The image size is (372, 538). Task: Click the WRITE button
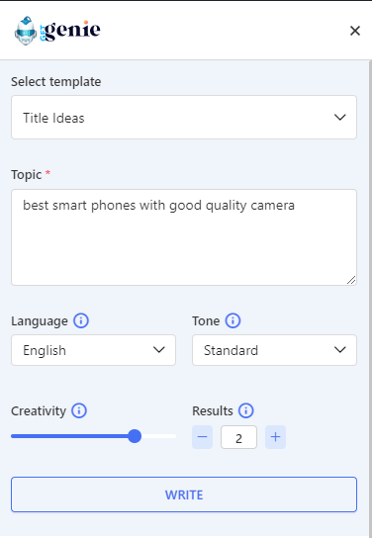click(x=184, y=494)
